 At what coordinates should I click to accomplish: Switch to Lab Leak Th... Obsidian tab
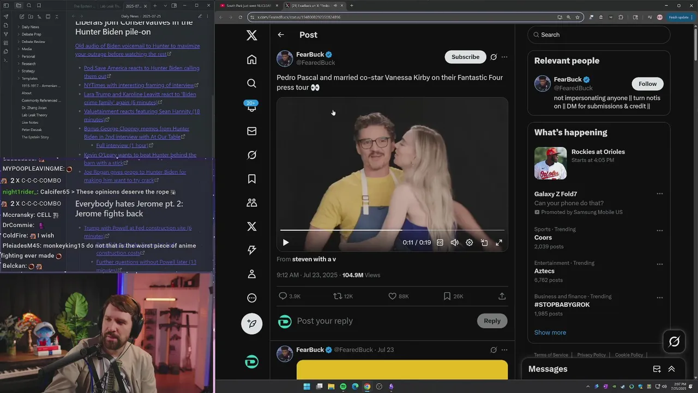(x=111, y=5)
